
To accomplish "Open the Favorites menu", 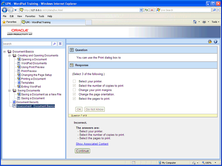I will point(30,16).
